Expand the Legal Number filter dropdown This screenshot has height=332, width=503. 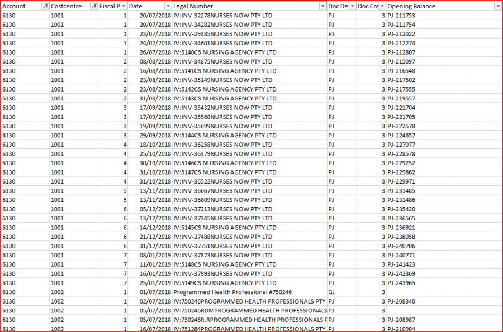(x=322, y=6)
